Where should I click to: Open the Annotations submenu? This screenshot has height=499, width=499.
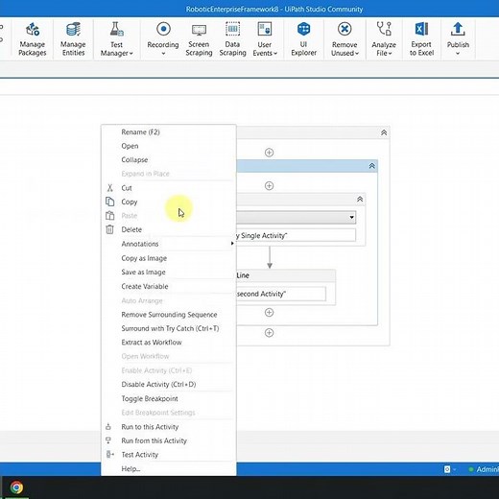click(x=169, y=244)
